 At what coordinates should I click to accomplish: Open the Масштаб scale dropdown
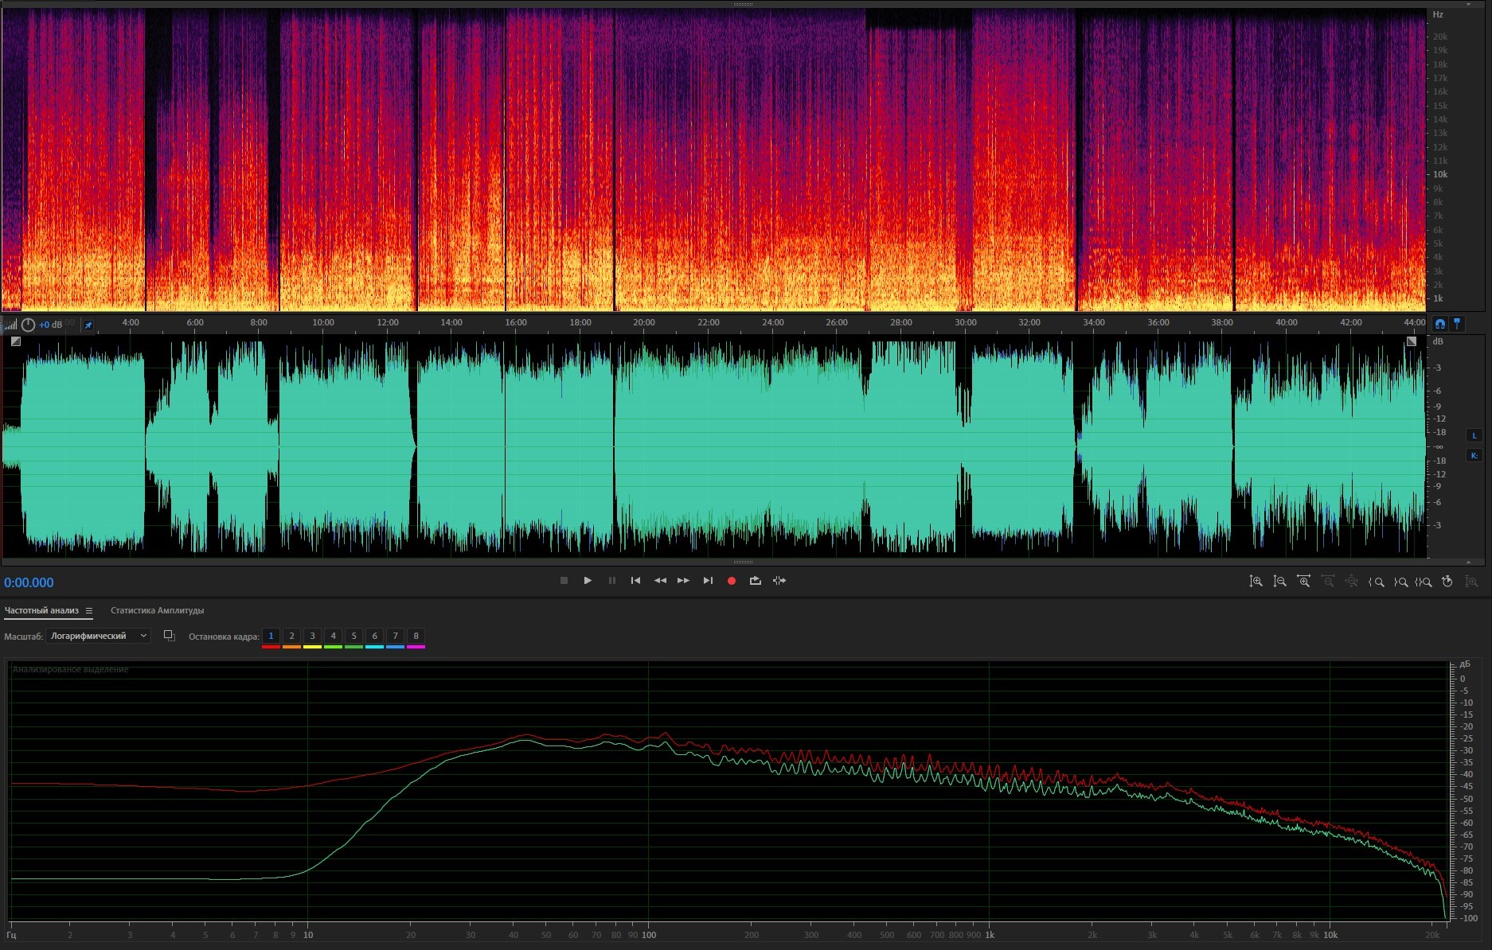pos(98,636)
